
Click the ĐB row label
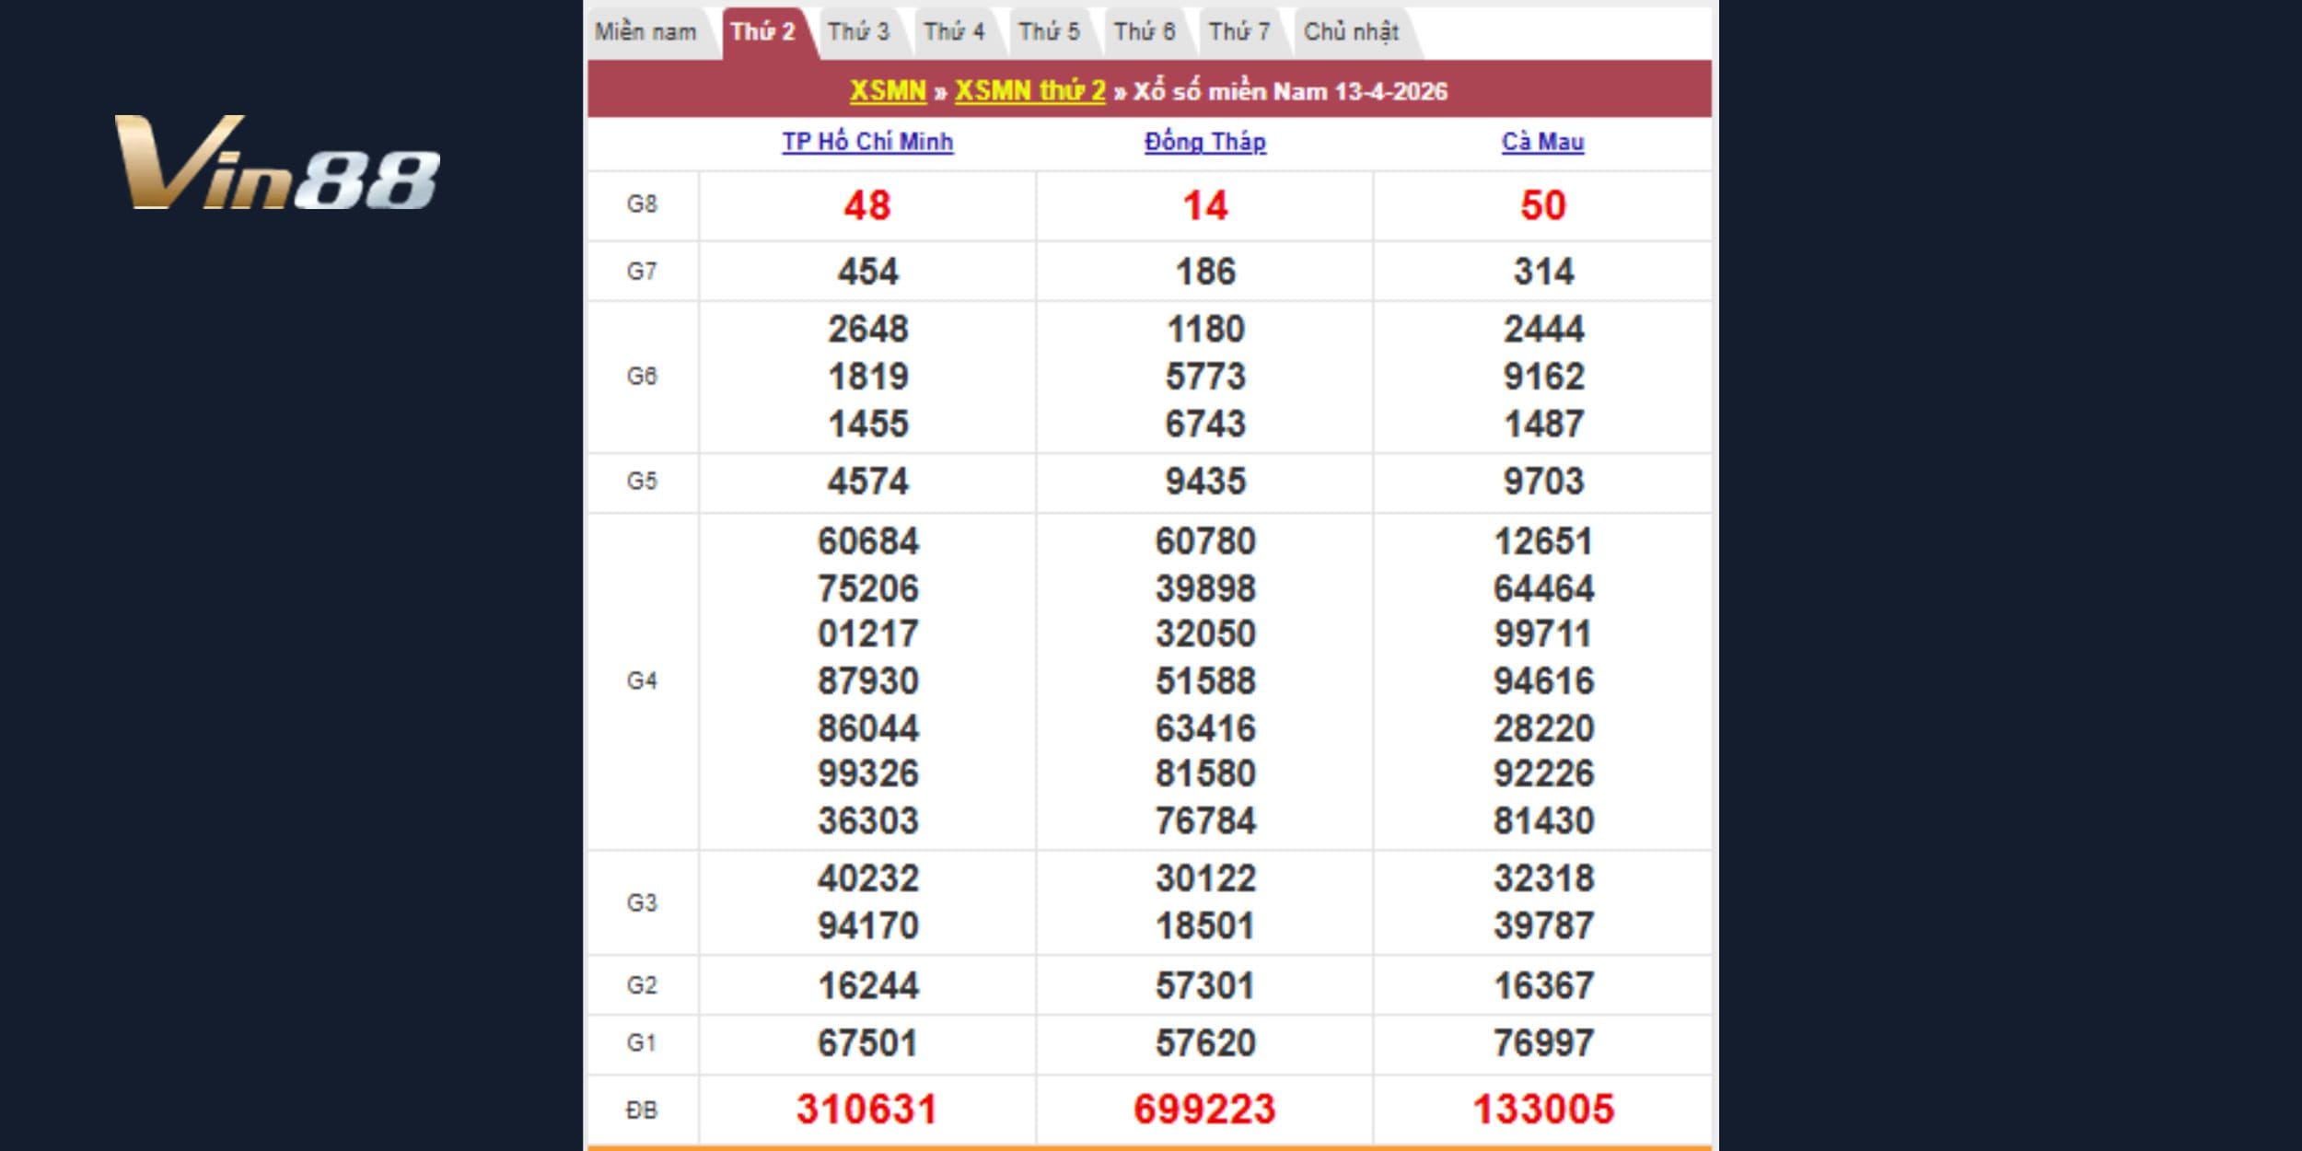(642, 1110)
